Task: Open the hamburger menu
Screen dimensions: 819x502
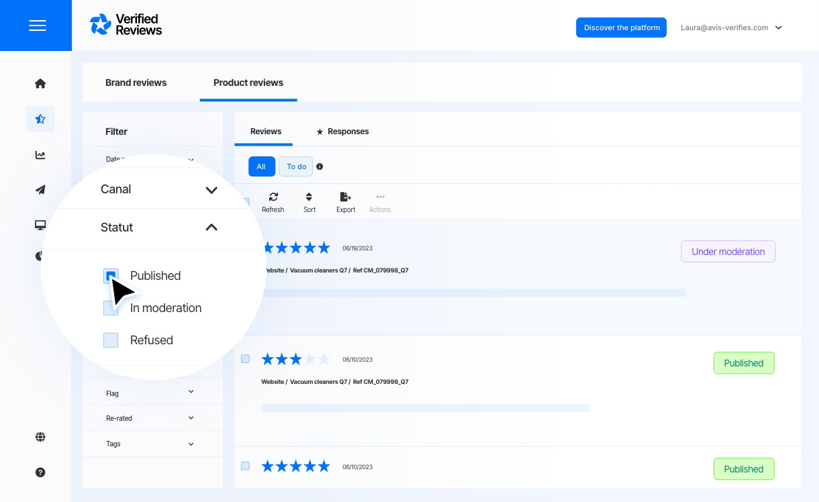Action: pos(38,26)
